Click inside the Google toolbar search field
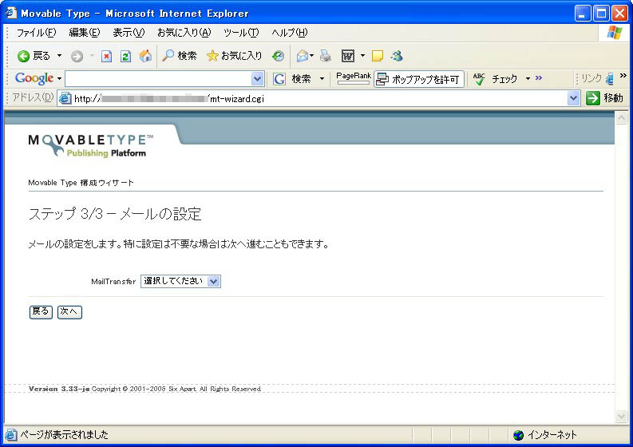The image size is (633, 447). pyautogui.click(x=158, y=79)
